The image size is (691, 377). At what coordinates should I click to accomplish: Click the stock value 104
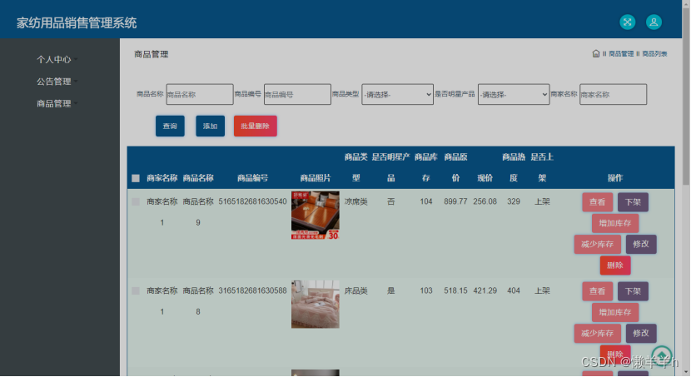coord(425,201)
